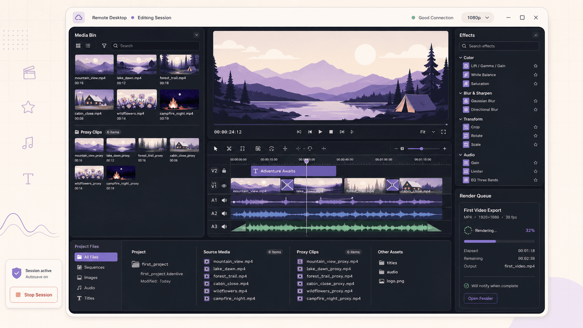Collapse the Color effects group

(461, 58)
